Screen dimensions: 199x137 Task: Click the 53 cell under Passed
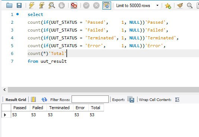pos(20,115)
